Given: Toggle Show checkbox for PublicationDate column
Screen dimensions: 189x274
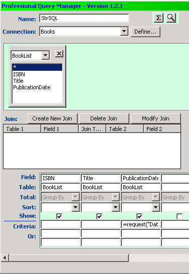Looking at the screenshot, I should pyautogui.click(x=139, y=216).
